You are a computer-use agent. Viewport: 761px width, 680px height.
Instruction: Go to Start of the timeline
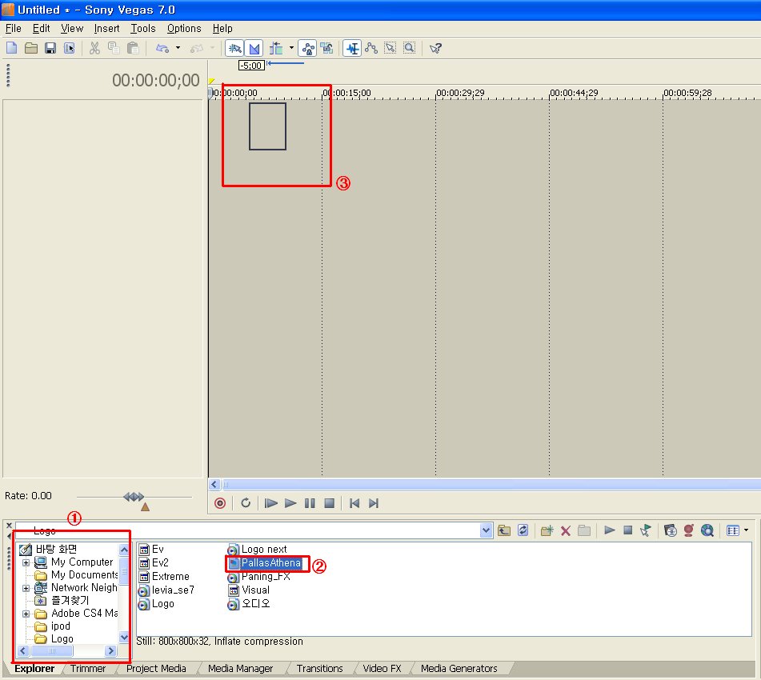354,503
